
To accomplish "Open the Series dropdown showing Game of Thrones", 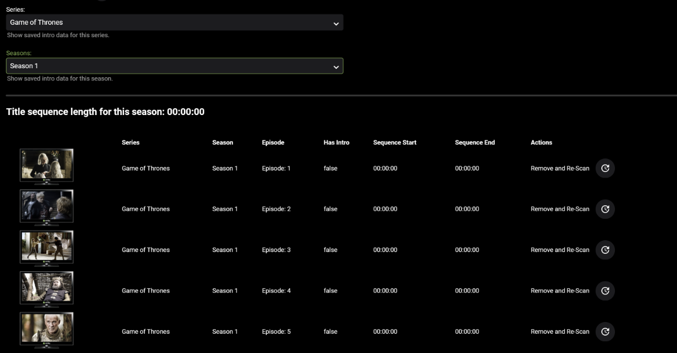I will 174,23.
